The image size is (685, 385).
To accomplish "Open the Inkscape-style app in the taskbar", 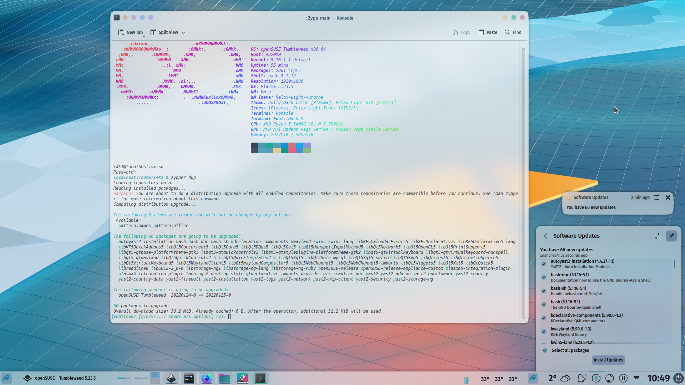I will pos(171,378).
